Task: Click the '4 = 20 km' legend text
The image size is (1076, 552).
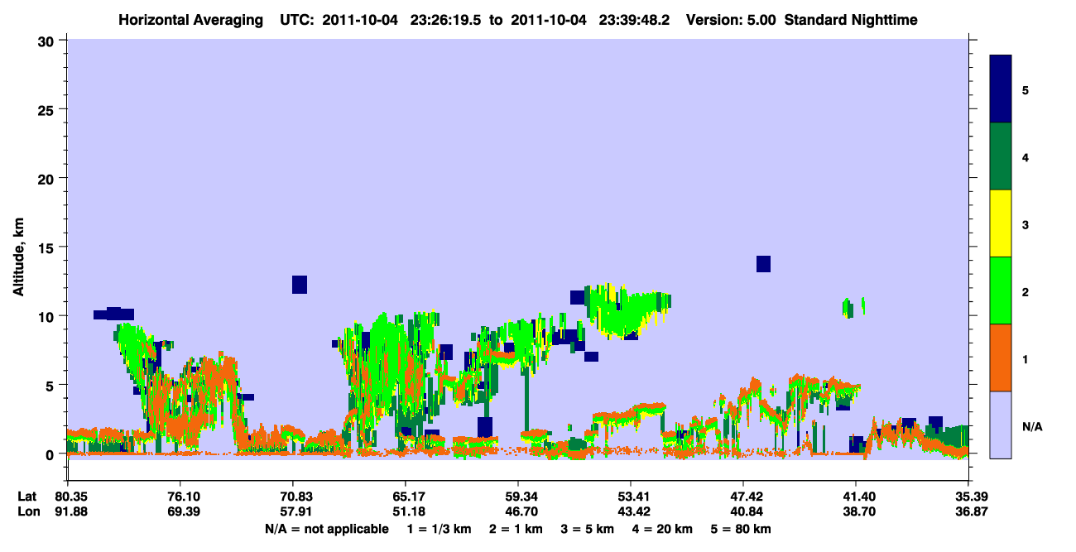Action: coord(664,529)
